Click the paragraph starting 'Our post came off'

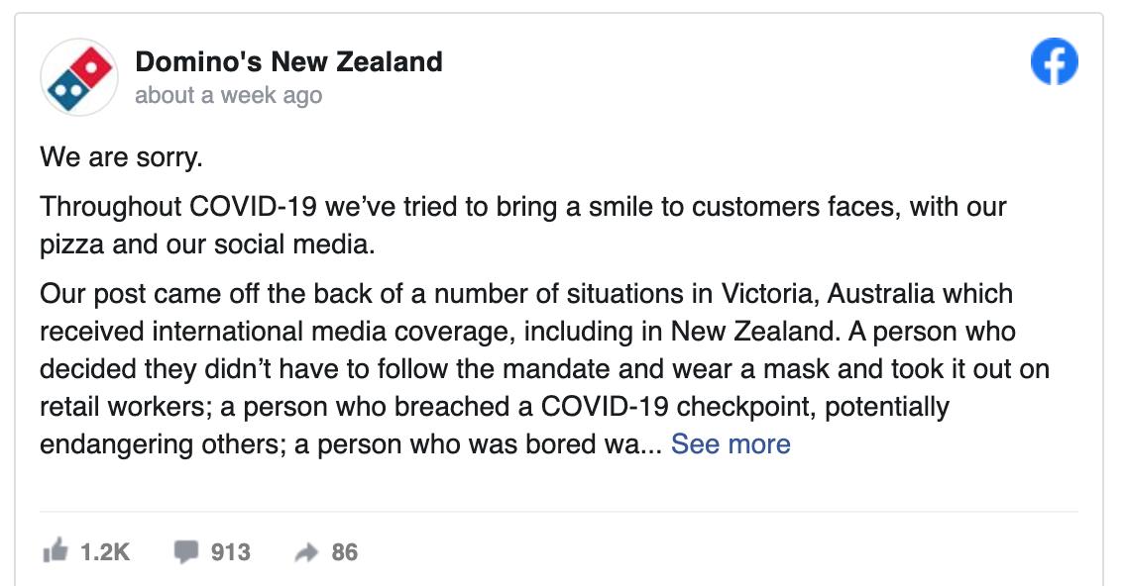click(x=544, y=368)
